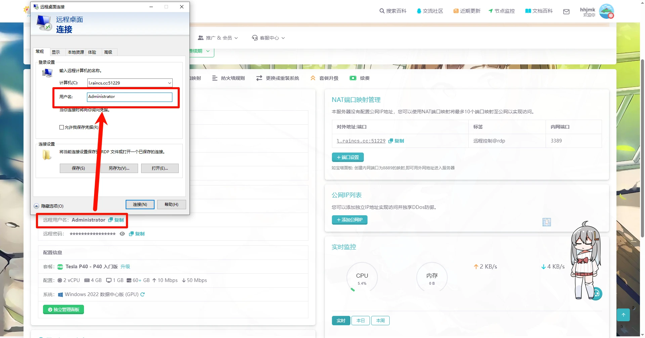The width and height of the screenshot is (645, 338).
Task: Click the search encyclopedia magnifier icon
Action: [x=382, y=11]
